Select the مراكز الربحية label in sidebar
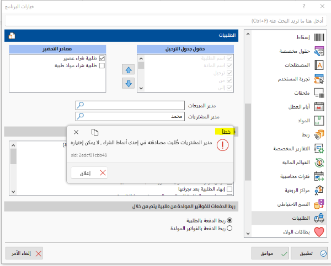Screen dimensions: 331x266 (297, 191)
